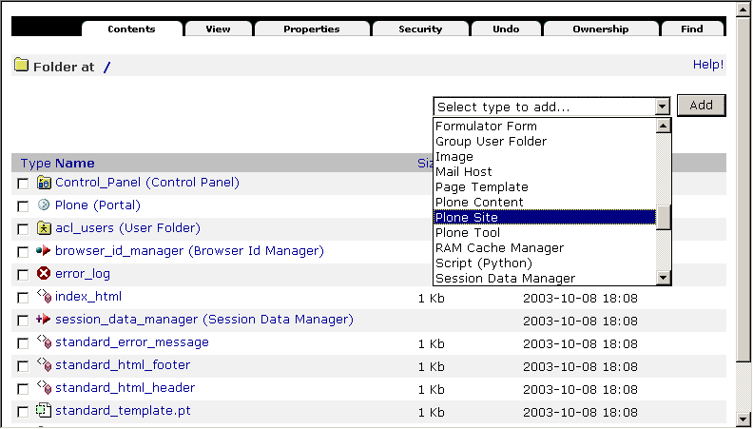This screenshot has height=429, width=753.
Task: Pick Session Data Manager in the list
Action: [x=545, y=278]
